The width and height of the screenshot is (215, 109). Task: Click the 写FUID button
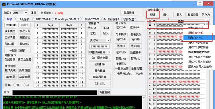coord(121,46)
